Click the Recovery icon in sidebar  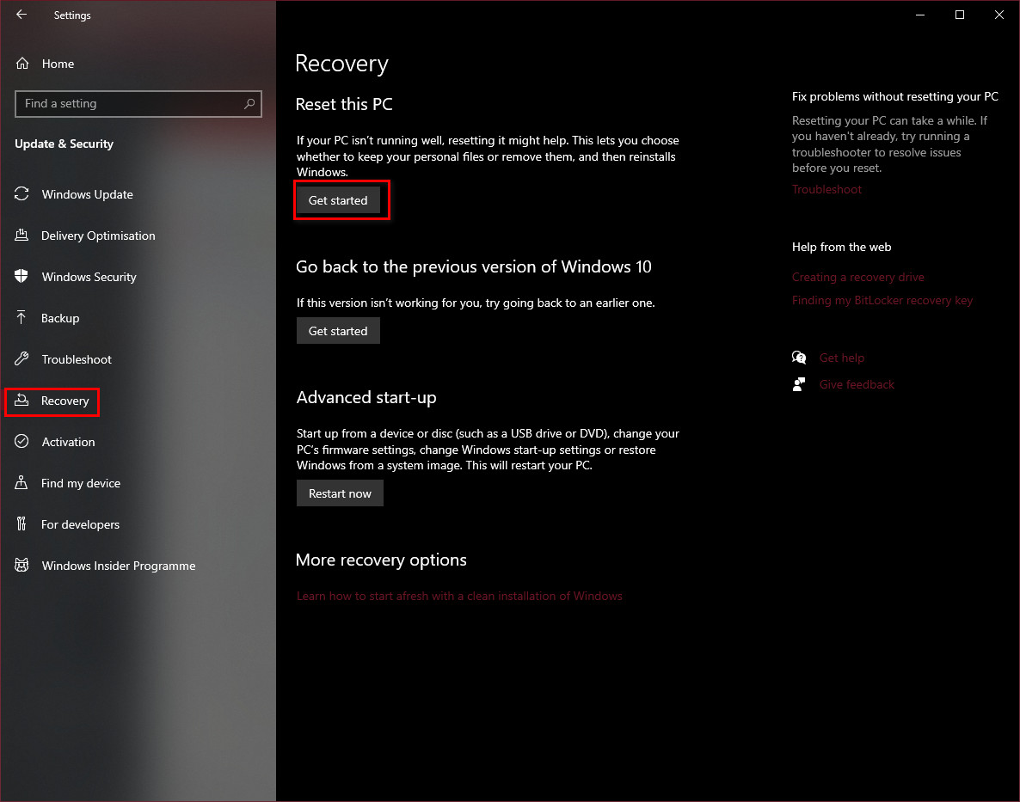(22, 401)
